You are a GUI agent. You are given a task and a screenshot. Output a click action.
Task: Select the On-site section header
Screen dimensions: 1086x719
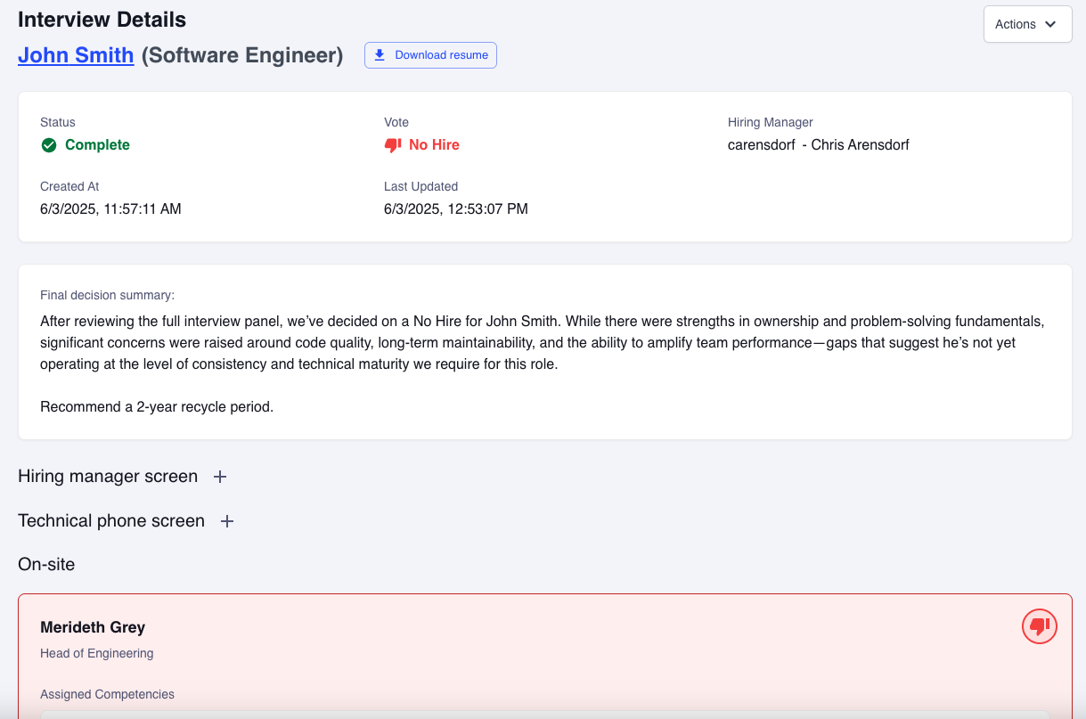point(45,564)
